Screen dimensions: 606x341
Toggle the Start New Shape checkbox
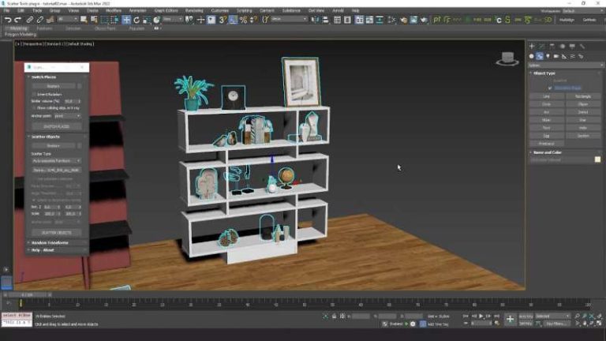(x=550, y=88)
